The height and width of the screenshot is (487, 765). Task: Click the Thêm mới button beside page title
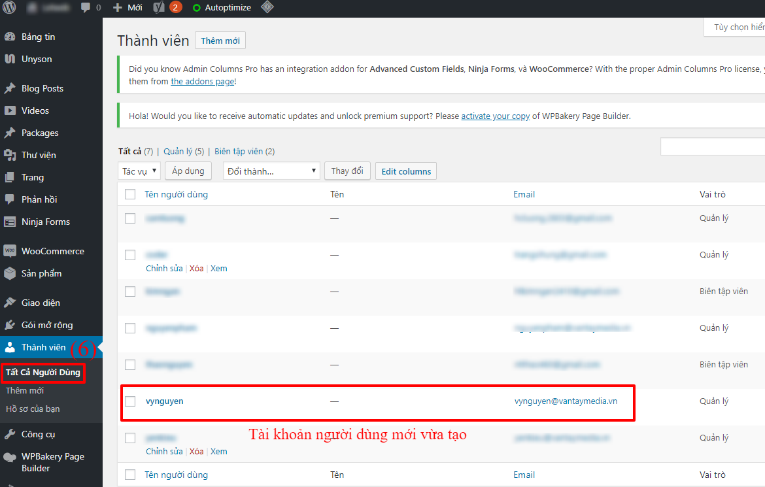[x=220, y=41]
